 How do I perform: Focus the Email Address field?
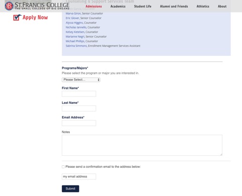click(x=79, y=123)
